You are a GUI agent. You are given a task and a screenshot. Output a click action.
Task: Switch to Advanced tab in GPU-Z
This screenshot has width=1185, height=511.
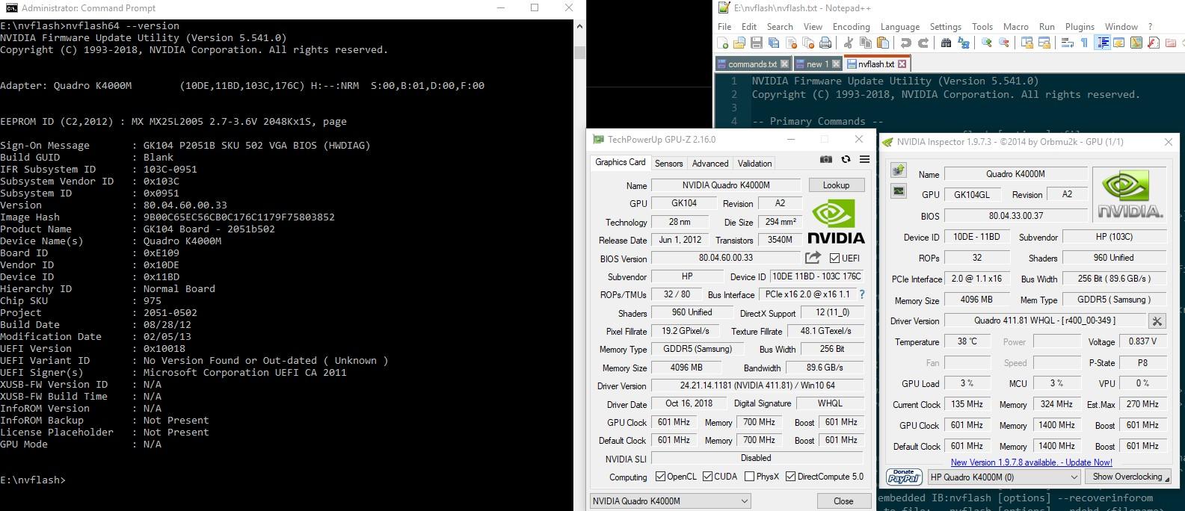[x=710, y=163]
